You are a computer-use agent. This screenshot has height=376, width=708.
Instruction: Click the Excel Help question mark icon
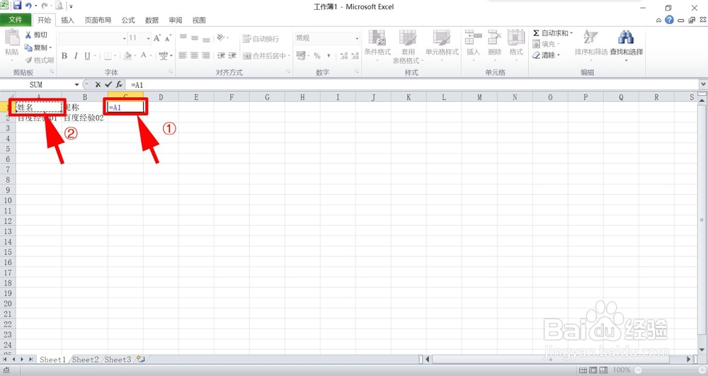[x=669, y=20]
